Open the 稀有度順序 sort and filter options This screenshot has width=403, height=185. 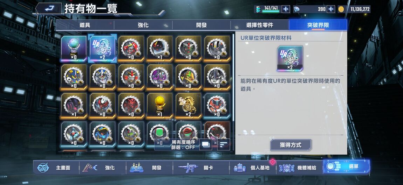(x=183, y=145)
